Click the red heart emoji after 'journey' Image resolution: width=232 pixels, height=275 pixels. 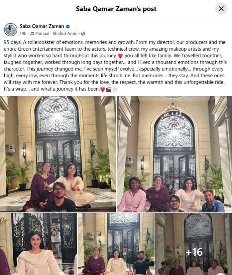pos(120,56)
